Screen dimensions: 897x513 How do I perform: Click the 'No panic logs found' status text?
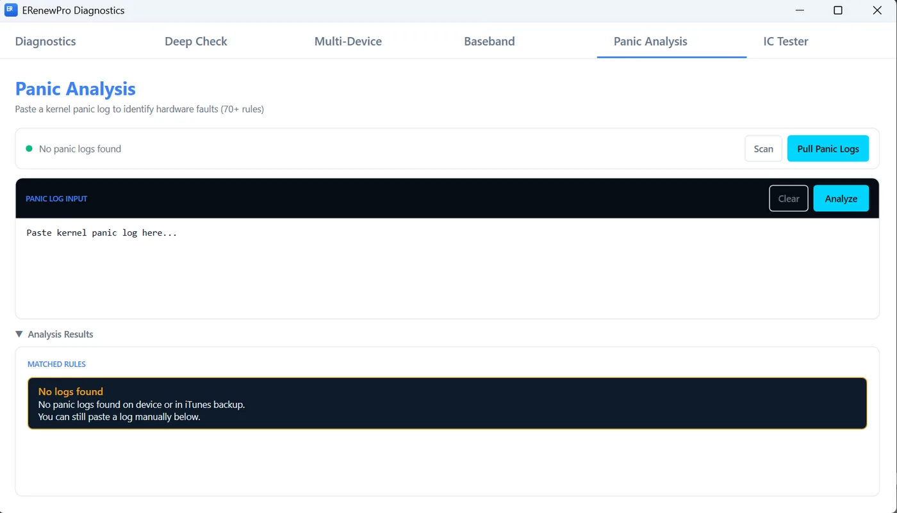(80, 149)
